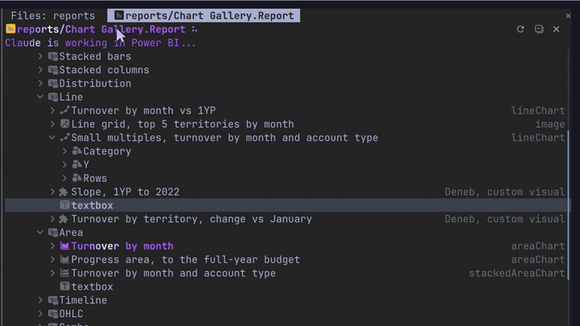Expand the Stacked columns page
Viewport: 580px width, 326px height.
[x=40, y=70]
